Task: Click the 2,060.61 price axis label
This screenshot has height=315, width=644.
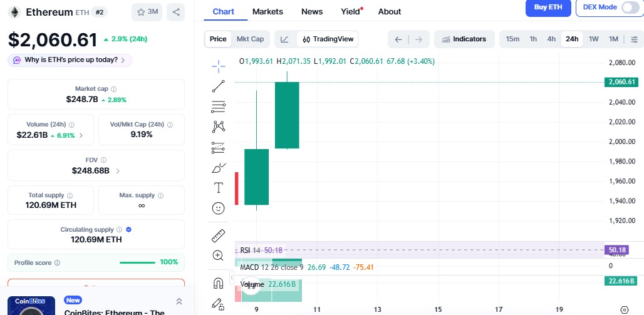Action: point(621,82)
